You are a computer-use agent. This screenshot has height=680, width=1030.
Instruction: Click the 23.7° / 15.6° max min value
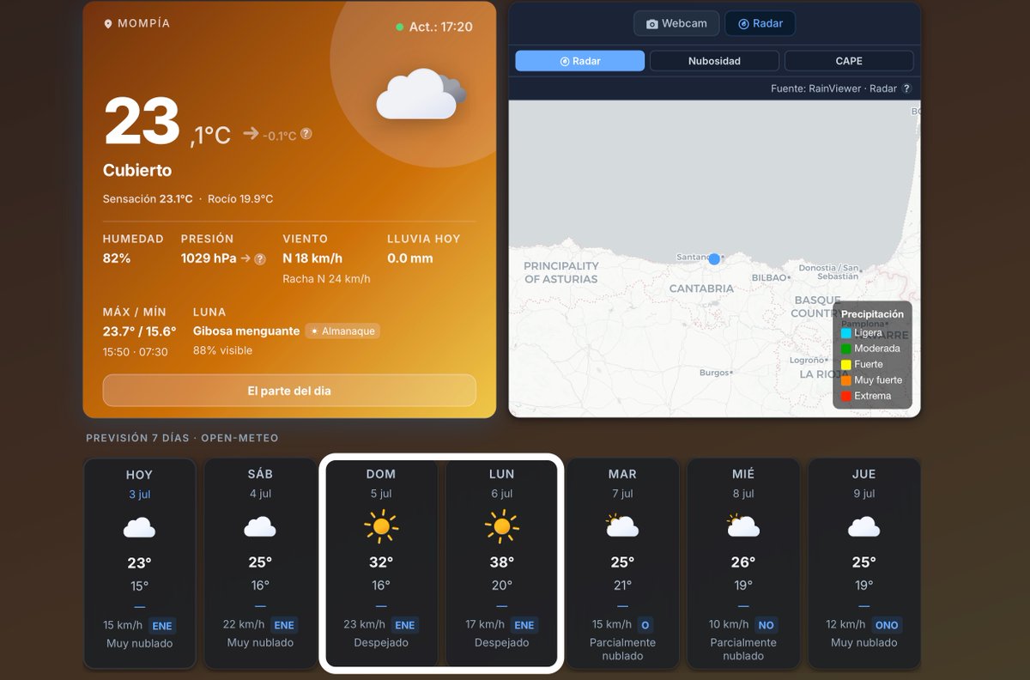point(139,331)
